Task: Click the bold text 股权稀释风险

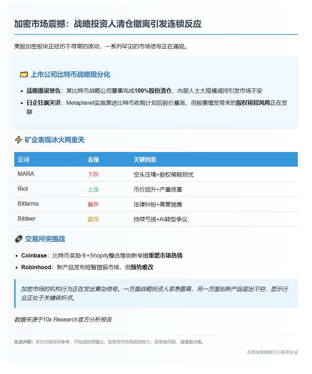Action: click(253, 103)
